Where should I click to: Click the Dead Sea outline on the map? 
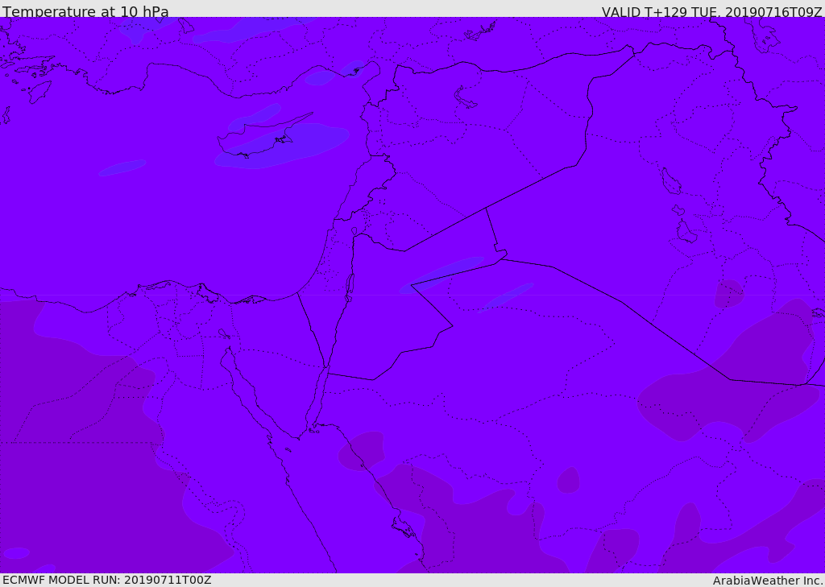[350, 286]
